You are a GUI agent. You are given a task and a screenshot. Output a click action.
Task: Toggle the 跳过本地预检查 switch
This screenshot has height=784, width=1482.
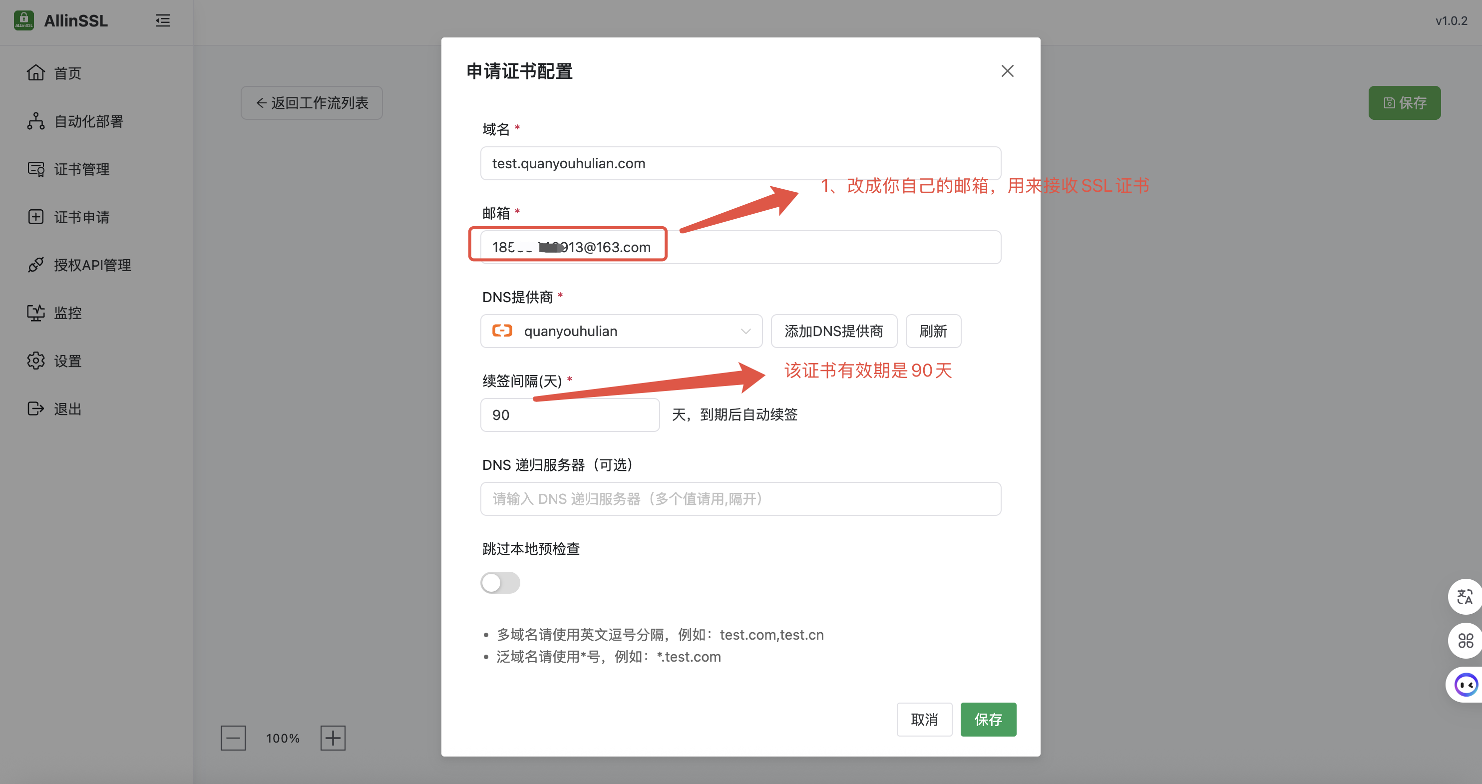(x=500, y=583)
